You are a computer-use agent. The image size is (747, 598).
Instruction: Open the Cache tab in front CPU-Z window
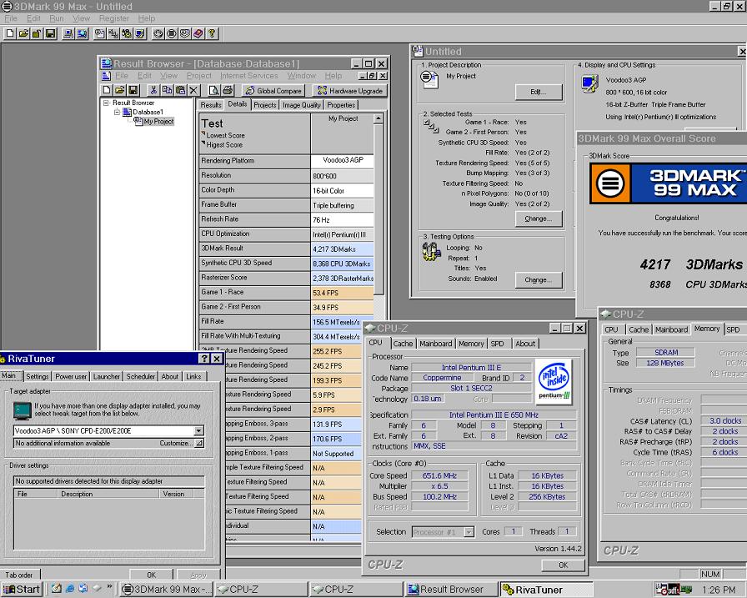[x=403, y=344]
